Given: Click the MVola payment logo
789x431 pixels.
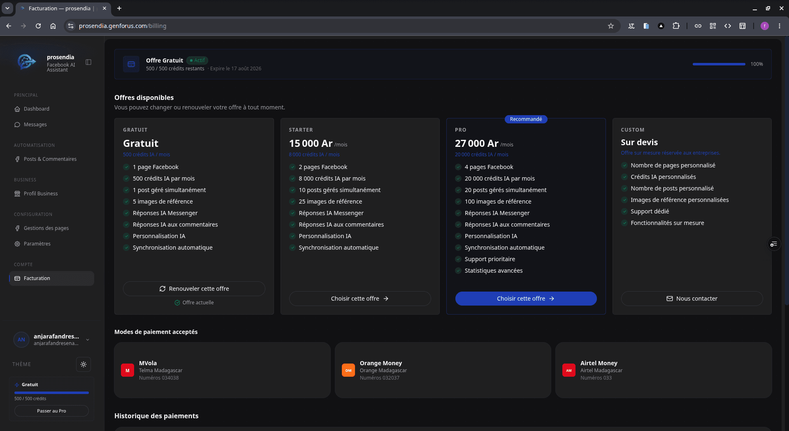Looking at the screenshot, I should (128, 370).
